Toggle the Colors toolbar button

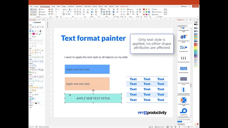tap(33, 15)
